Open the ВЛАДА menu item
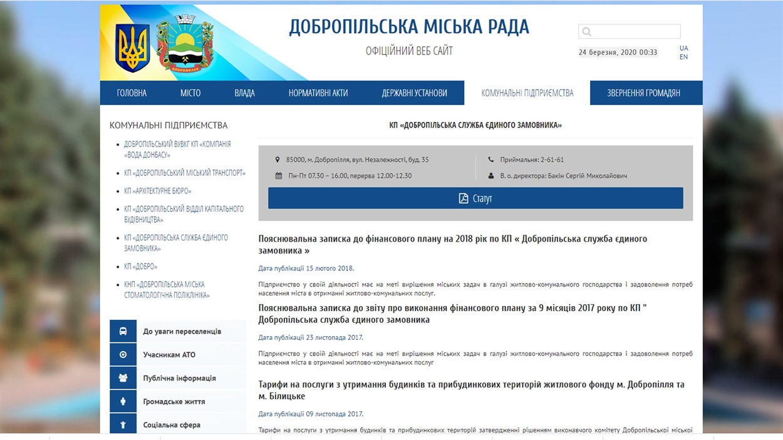 [x=244, y=93]
